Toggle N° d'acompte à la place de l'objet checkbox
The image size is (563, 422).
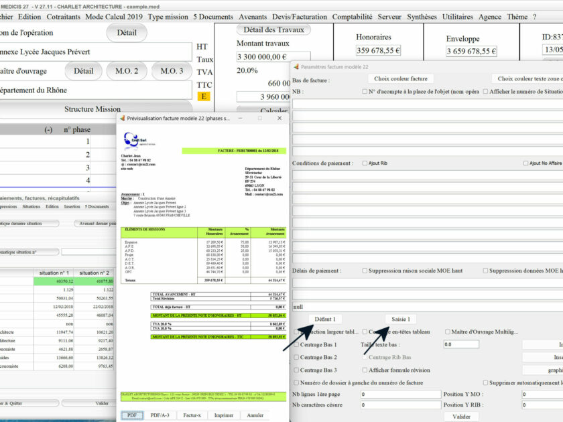pyautogui.click(x=365, y=92)
